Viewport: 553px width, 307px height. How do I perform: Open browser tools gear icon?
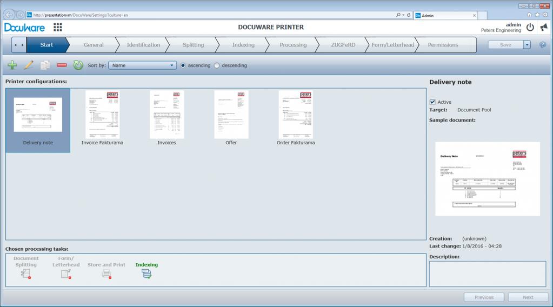[x=545, y=15]
